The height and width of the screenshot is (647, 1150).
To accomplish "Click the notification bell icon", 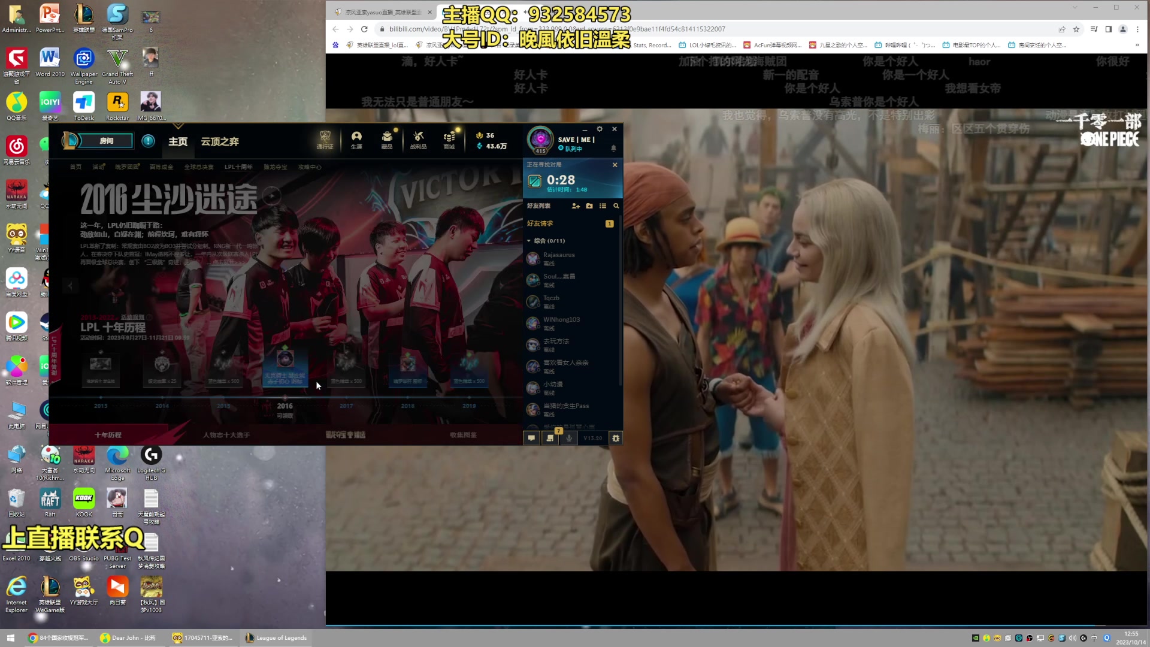I will point(613,148).
